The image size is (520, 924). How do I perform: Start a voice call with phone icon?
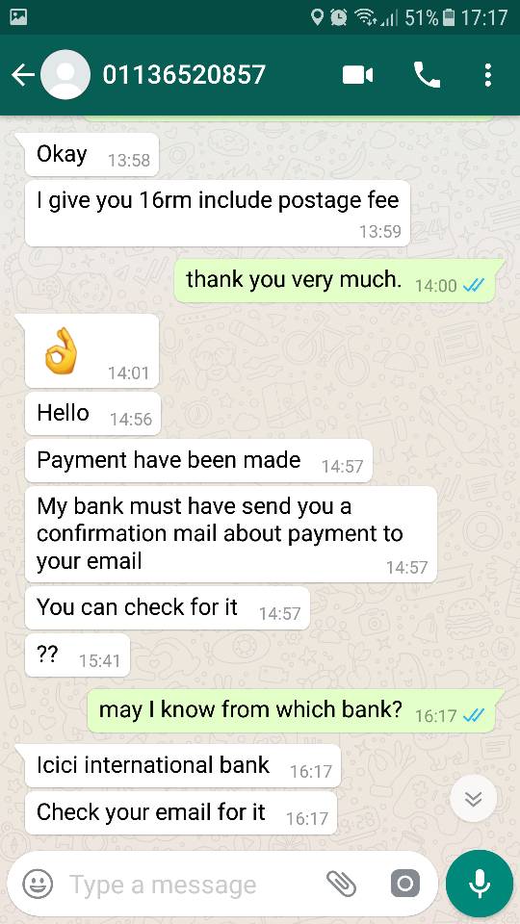point(427,75)
